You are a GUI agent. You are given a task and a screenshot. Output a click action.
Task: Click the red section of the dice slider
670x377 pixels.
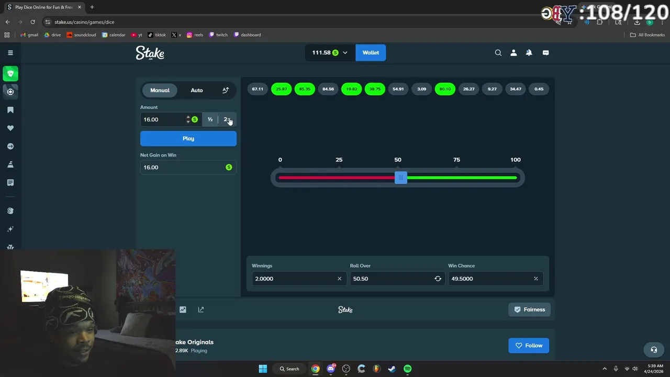pyautogui.click(x=337, y=178)
